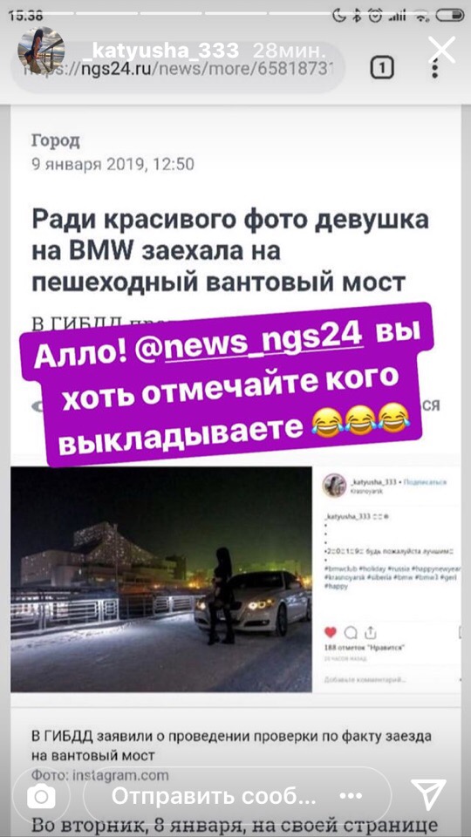Tap the hashtags in the embedded post
Image resolution: width=471 pixels, height=837 pixels.
coord(392,577)
